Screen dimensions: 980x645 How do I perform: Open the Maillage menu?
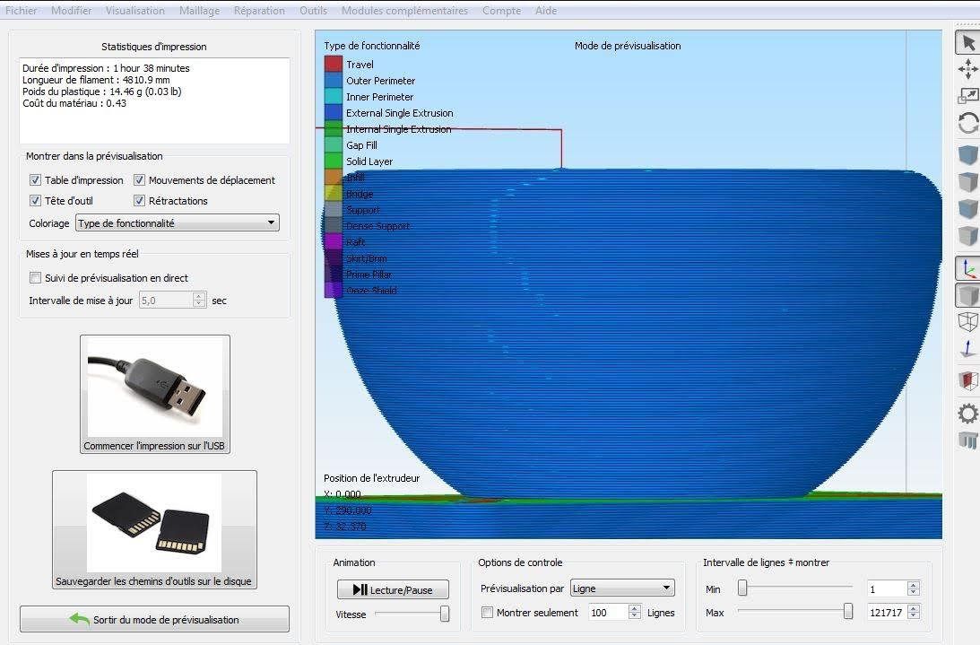pyautogui.click(x=199, y=11)
